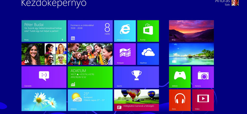Click the '23°' temperature reading
The image size is (247, 114).
pos(86,94)
